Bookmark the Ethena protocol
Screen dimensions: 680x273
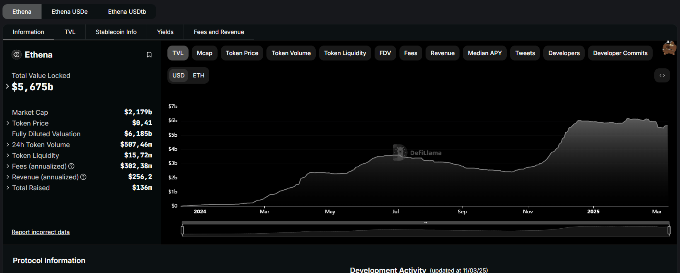(149, 55)
